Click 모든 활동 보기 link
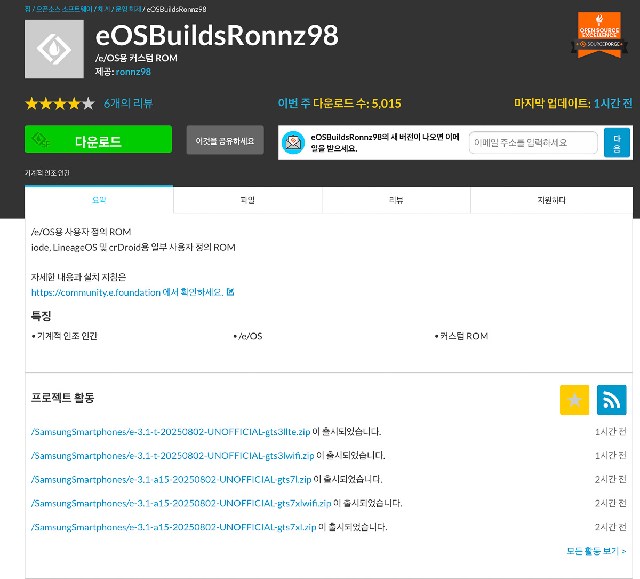Screen dimensions: 640x579 click(x=596, y=551)
